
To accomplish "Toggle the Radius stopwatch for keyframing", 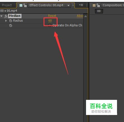I will pos(11,20).
